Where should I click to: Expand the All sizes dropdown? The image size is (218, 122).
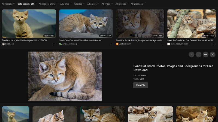[x=79, y=4]
